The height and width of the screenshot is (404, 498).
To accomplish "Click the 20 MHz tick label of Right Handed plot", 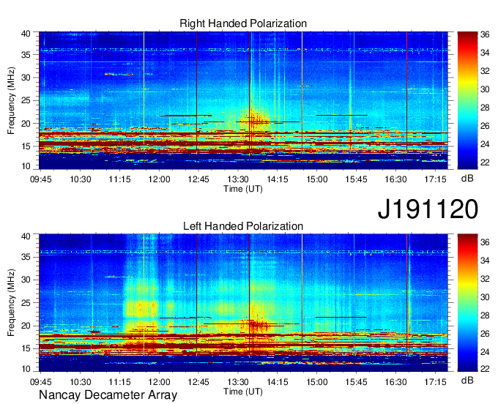I will (26, 124).
